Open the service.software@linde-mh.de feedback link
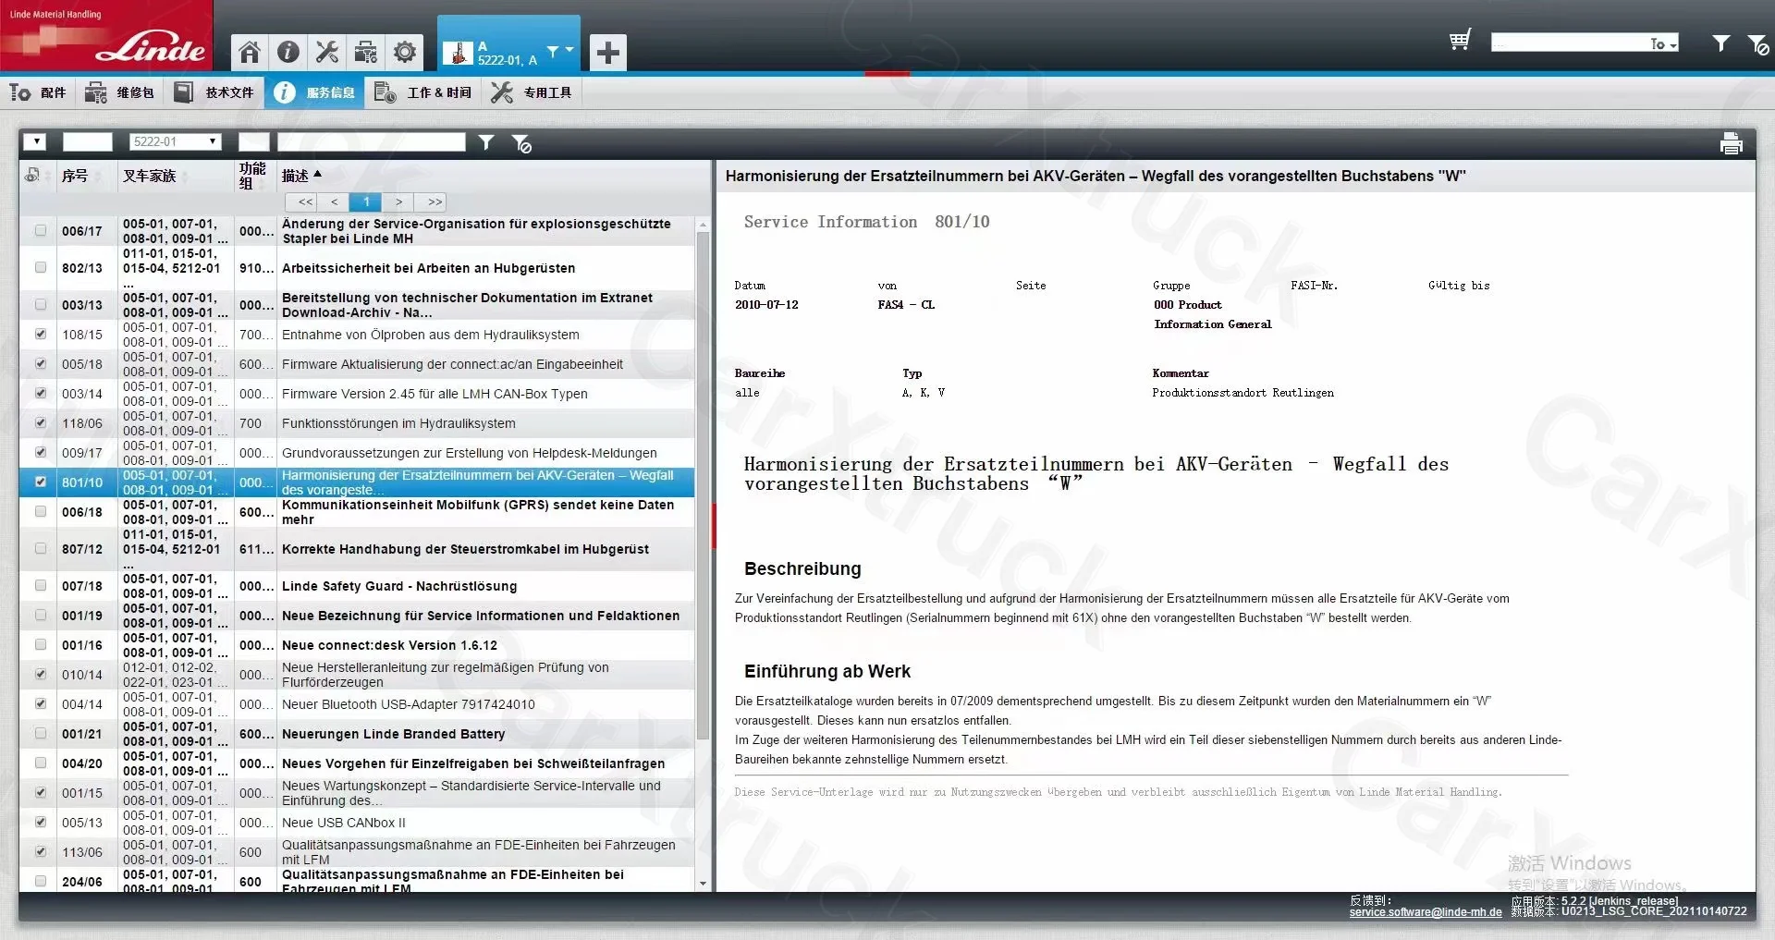The height and width of the screenshot is (940, 1775). click(x=1425, y=912)
